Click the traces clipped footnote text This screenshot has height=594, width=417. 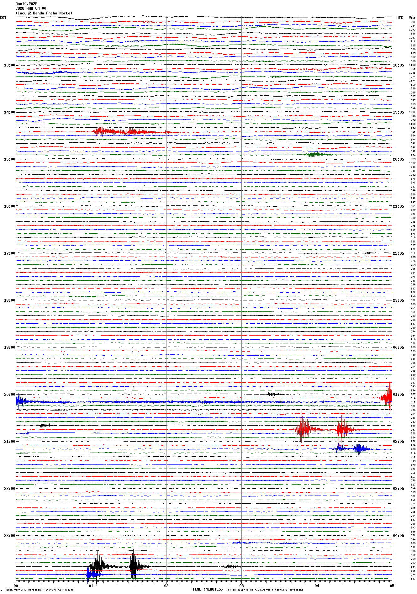pos(265,590)
